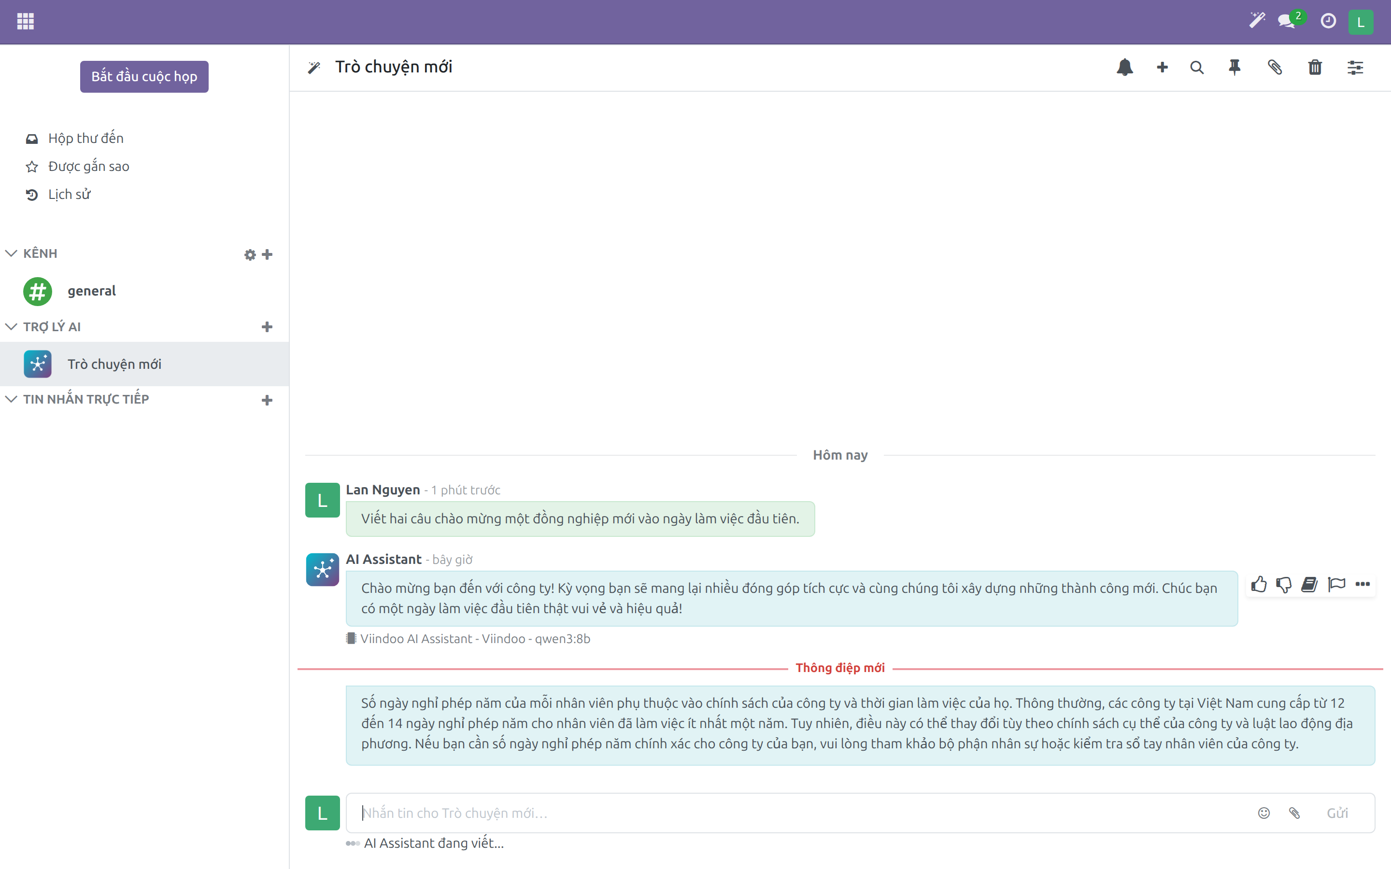Open the general channel
This screenshot has height=869, width=1391.
pyautogui.click(x=144, y=291)
